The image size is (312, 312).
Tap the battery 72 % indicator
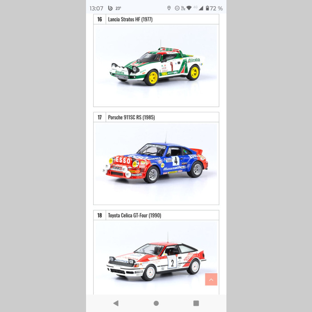pyautogui.click(x=214, y=8)
